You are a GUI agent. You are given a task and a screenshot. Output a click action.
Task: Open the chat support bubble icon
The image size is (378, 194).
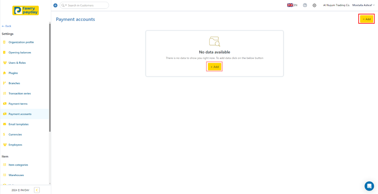(369, 186)
